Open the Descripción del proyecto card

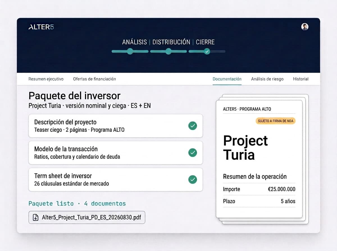click(116, 126)
